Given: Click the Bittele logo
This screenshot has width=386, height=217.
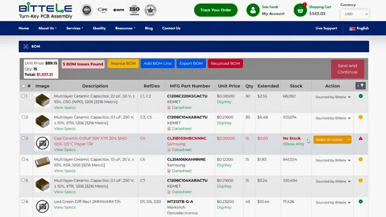Looking at the screenshot, I should pyautogui.click(x=45, y=10).
